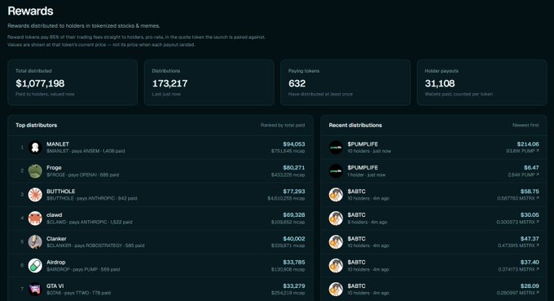The width and height of the screenshot is (554, 301).
Task: Click the $30.05 distribution amount
Action: click(x=530, y=215)
